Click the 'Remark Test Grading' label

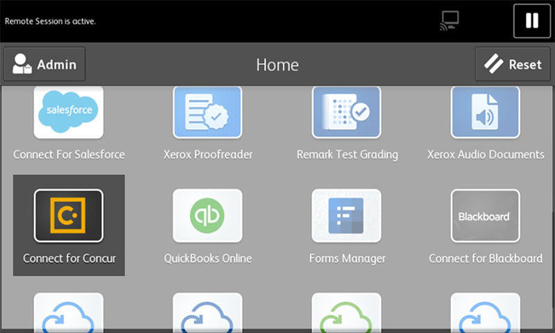348,155
